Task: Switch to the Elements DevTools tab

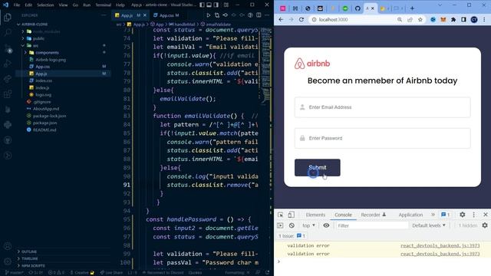Action: tap(315, 215)
